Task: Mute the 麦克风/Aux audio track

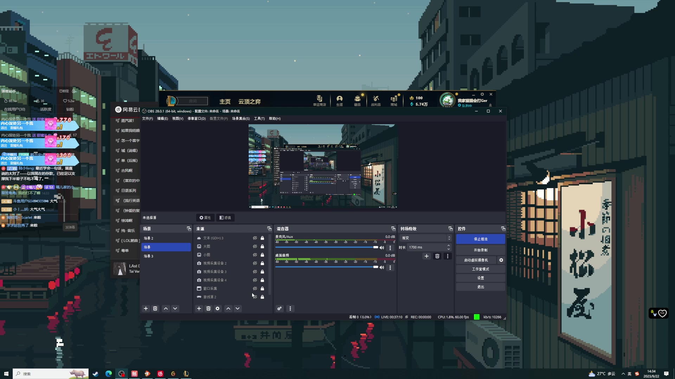Action: [382, 247]
